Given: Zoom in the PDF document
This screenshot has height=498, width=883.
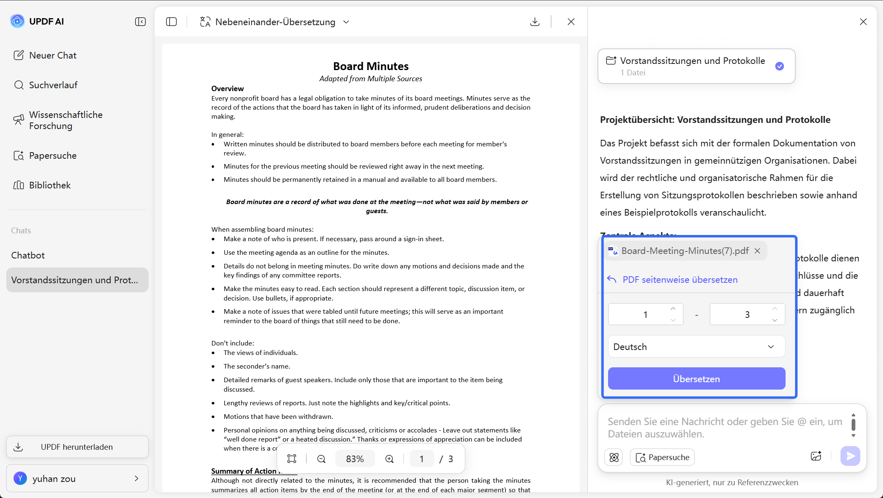Looking at the screenshot, I should (389, 459).
